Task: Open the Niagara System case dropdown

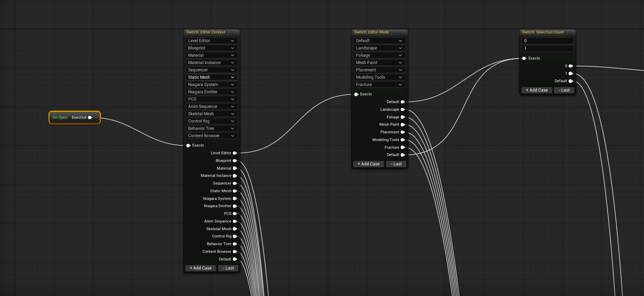Action: tap(212, 85)
